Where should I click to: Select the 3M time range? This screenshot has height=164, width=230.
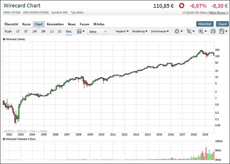[43, 31]
